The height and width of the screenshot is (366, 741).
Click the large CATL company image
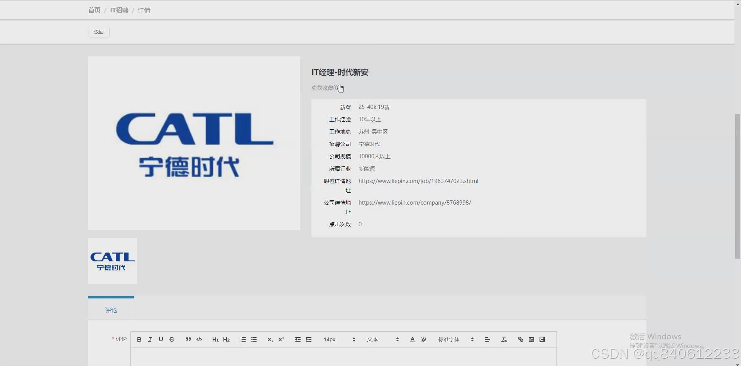(x=194, y=143)
